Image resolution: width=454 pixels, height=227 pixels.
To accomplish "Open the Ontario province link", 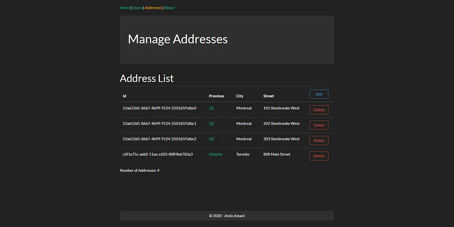I will (215, 154).
